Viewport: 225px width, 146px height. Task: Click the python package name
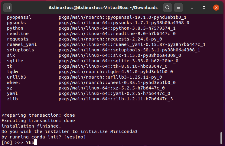coord(15,28)
